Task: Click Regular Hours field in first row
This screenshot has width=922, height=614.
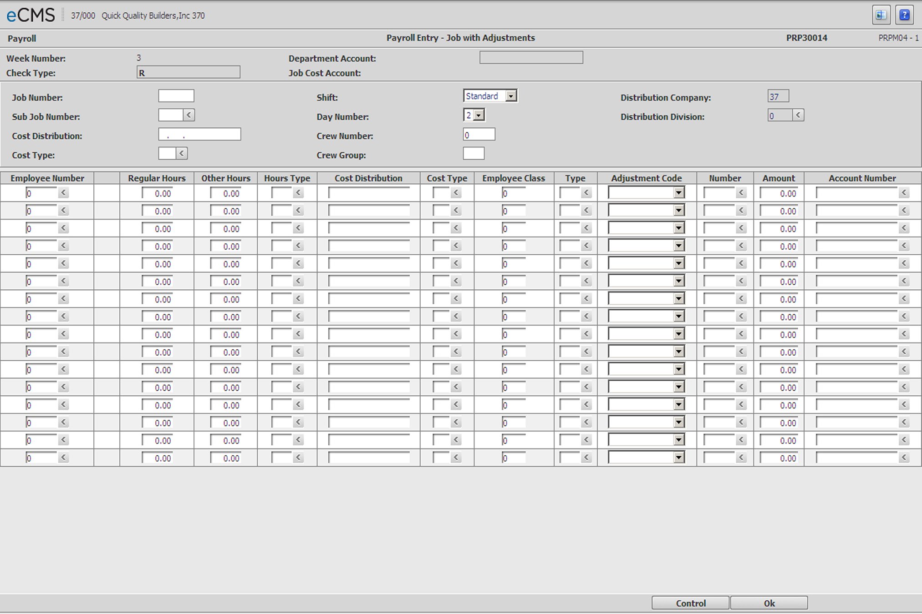Action: [x=158, y=193]
